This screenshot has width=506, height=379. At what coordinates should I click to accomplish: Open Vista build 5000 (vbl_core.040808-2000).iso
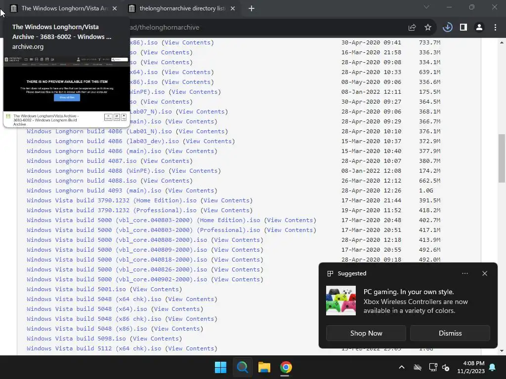point(117,240)
